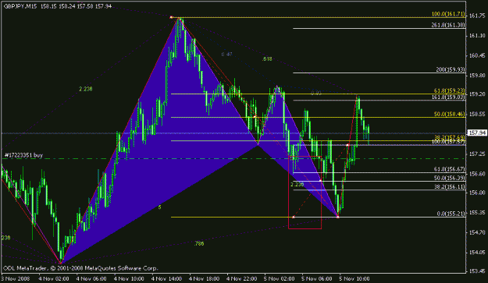This screenshot has width=488, height=283.
Task: Select the .618 harmonic ratio label
Action: [267, 59]
